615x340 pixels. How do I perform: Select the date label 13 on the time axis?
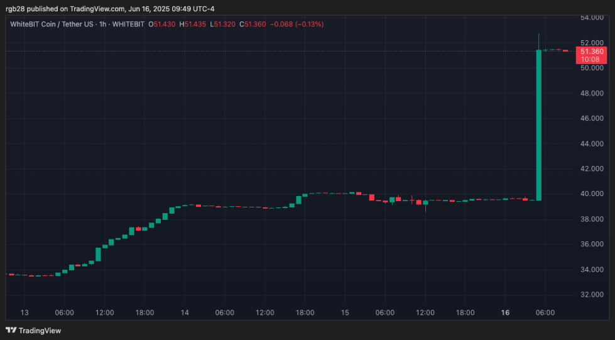point(24,312)
